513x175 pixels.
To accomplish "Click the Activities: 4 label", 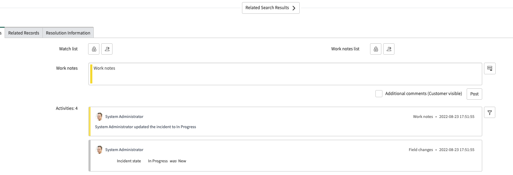I will 67,108.
